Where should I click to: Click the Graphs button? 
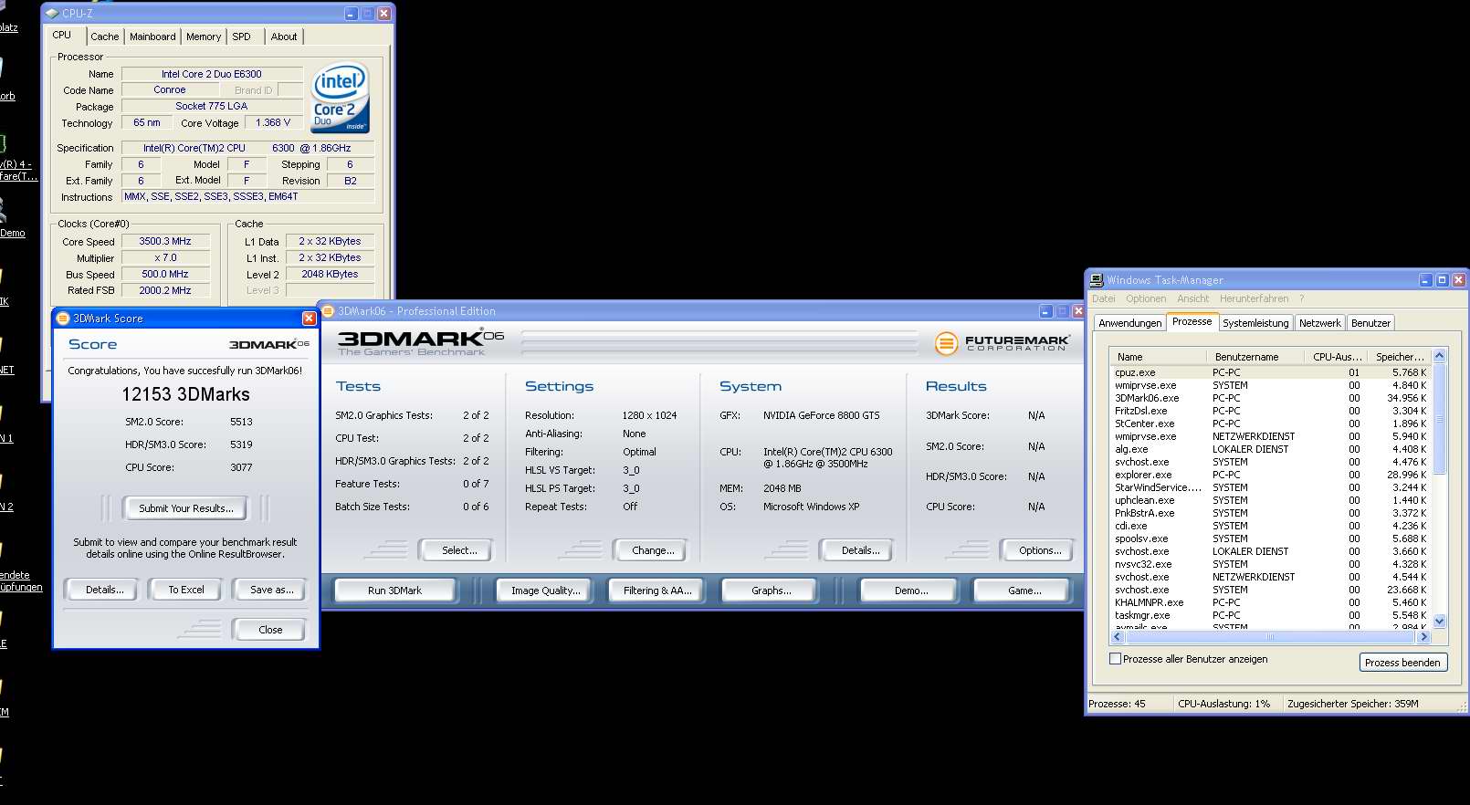pos(772,591)
